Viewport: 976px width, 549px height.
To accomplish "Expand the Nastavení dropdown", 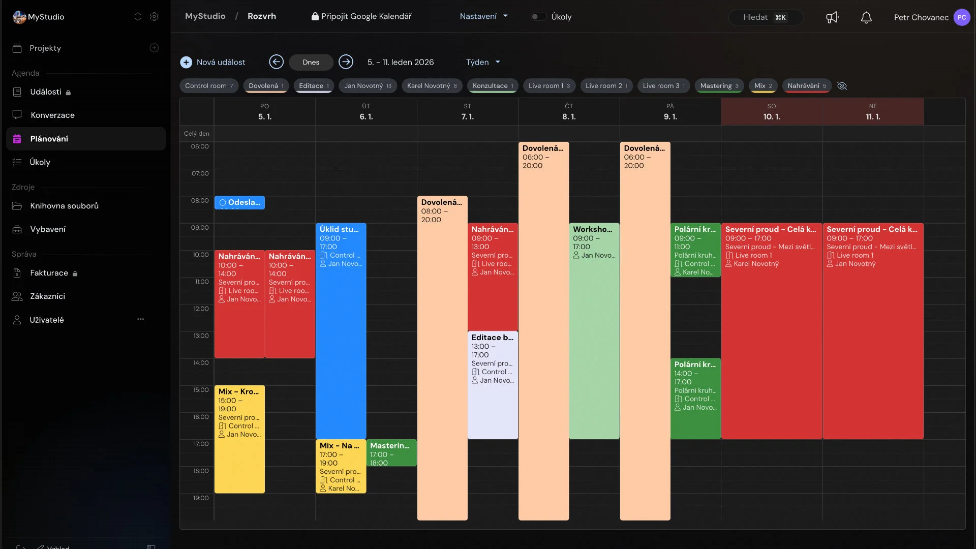I will pos(483,16).
